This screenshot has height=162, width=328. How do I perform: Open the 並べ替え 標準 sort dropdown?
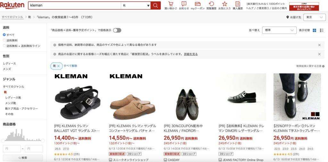pyautogui.click(x=279, y=30)
